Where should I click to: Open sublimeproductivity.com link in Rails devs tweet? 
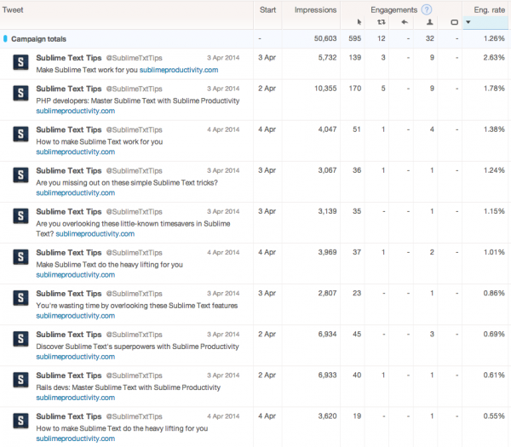click(75, 398)
